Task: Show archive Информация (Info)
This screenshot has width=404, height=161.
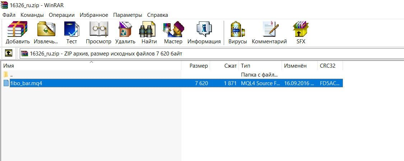Action: pos(204,33)
